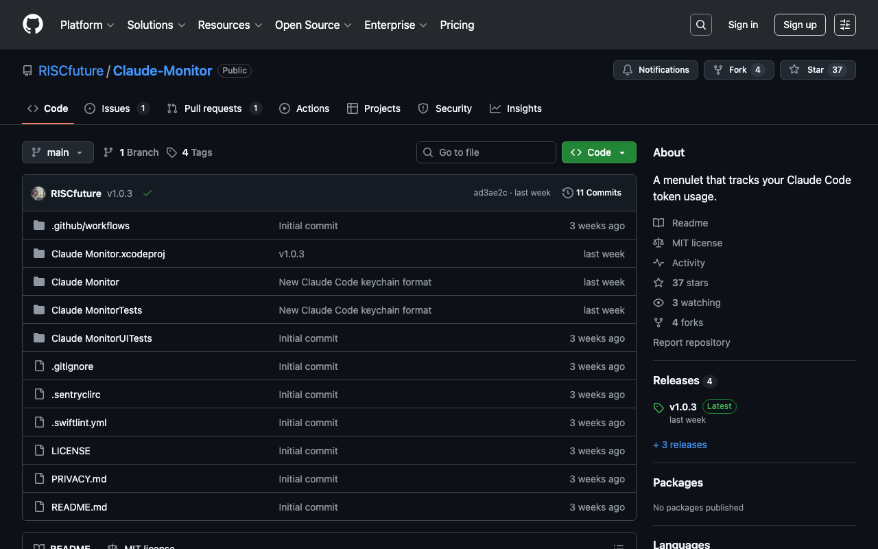Switch to the Pull requests tab
Viewport: 878px width, 549px height.
coord(213,108)
